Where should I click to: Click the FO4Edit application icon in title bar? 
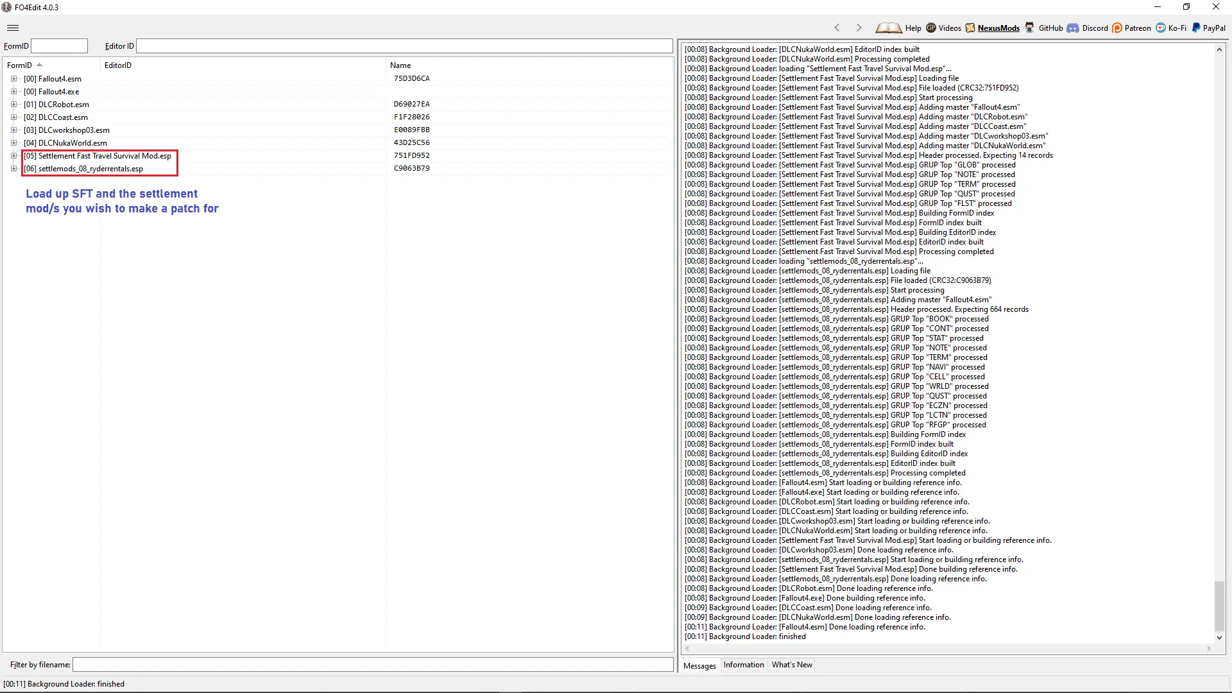[x=6, y=7]
